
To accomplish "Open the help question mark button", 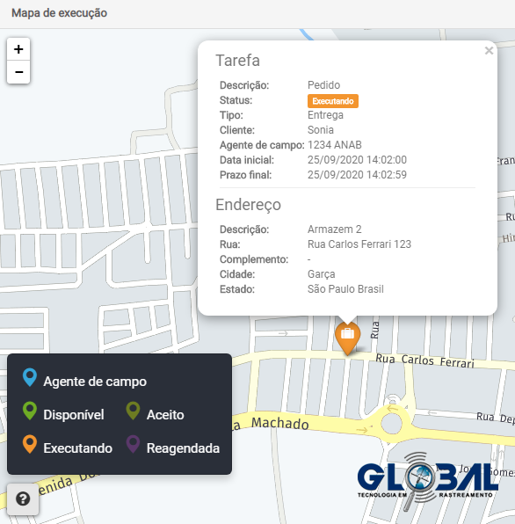I will click(23, 499).
